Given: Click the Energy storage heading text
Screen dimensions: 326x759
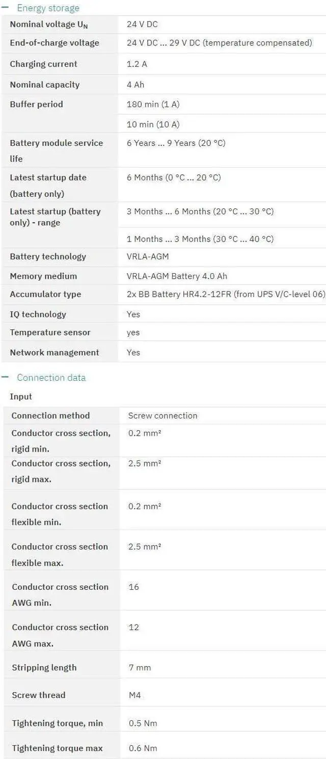Looking at the screenshot, I should 48,8.
